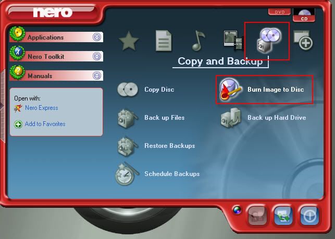This screenshot has width=335, height=239.
Task: Open the Manuals menu bar
Action: click(56, 76)
